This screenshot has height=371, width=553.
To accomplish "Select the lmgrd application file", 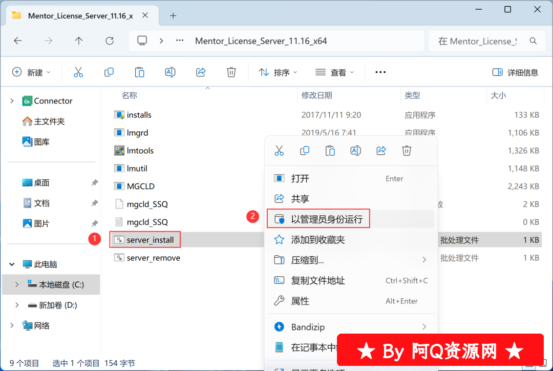I will pyautogui.click(x=137, y=133).
